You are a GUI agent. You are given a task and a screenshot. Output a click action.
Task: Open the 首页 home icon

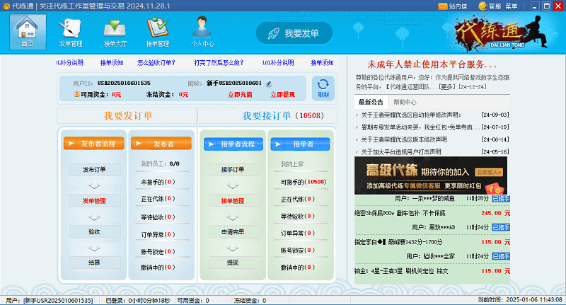28,31
